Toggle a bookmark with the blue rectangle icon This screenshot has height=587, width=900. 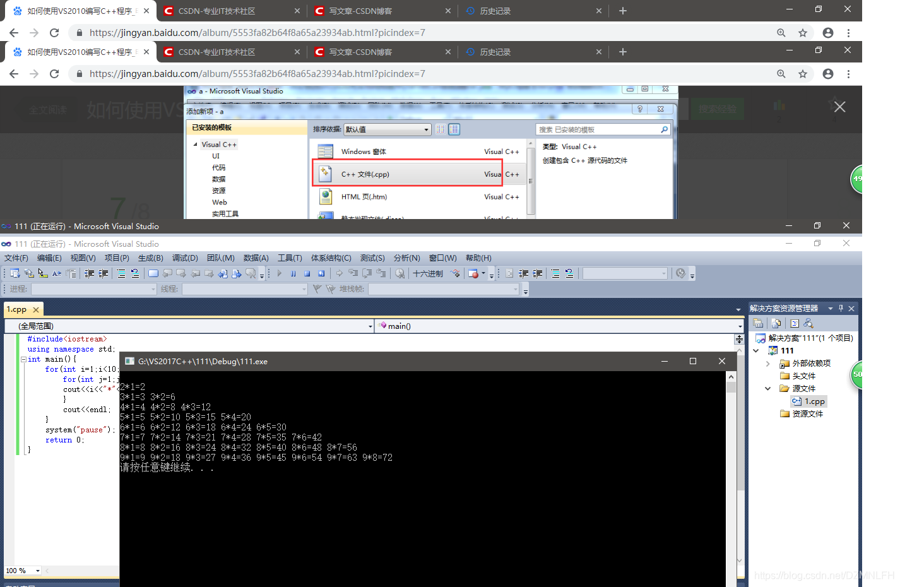click(153, 273)
